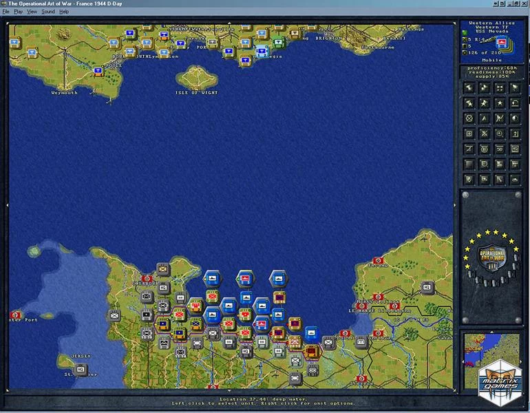
Task: Click the Isle of Wight label
Action: 197,93
